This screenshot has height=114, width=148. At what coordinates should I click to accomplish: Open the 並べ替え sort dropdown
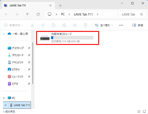click(104, 25)
